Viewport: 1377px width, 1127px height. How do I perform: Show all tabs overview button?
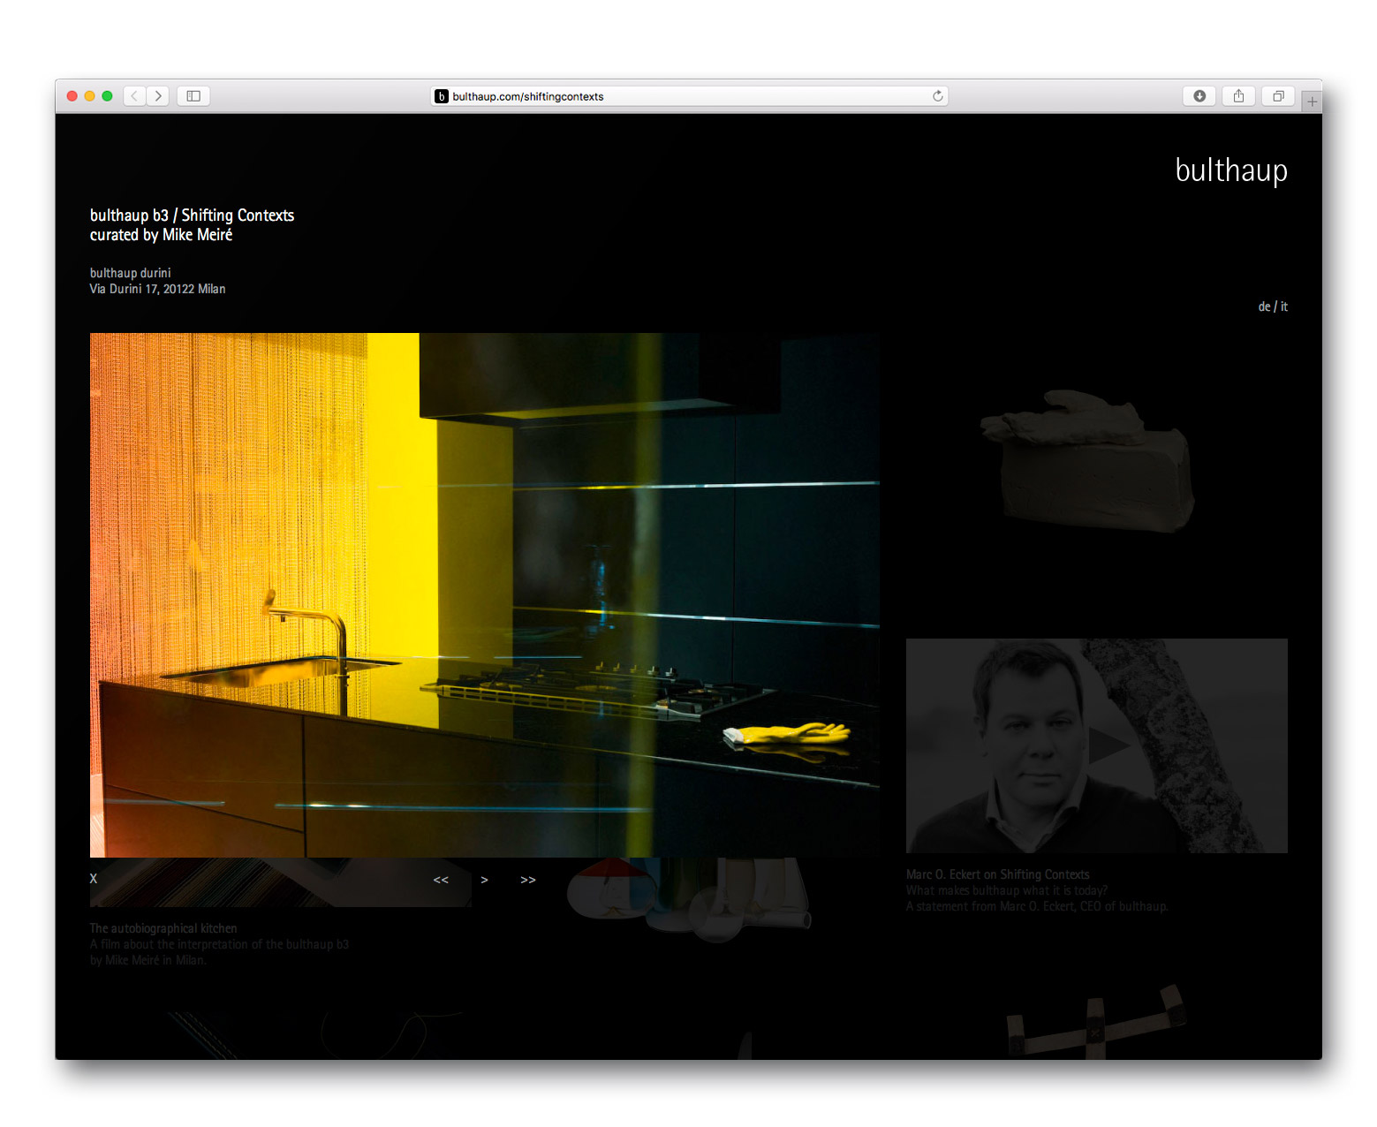pyautogui.click(x=1278, y=95)
